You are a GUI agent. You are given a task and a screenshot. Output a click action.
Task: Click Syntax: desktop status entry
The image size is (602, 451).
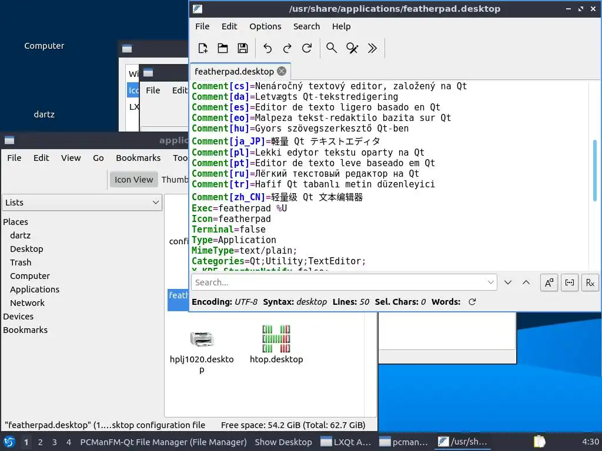pos(295,302)
